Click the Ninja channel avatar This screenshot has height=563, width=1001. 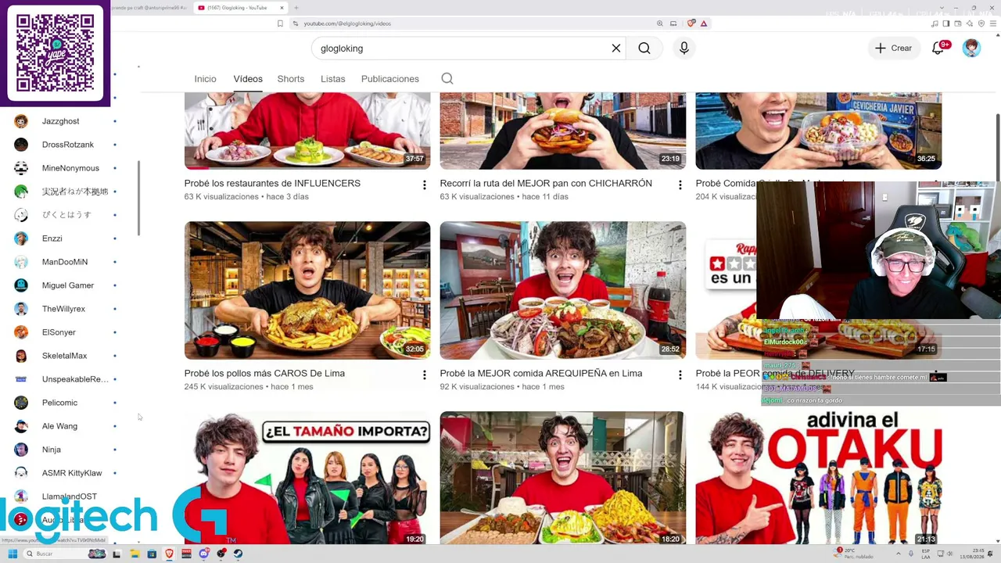(x=21, y=450)
